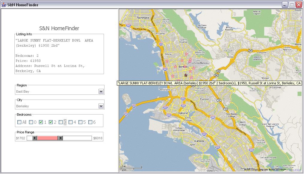Click the Orinda label on the map

tap(230, 57)
